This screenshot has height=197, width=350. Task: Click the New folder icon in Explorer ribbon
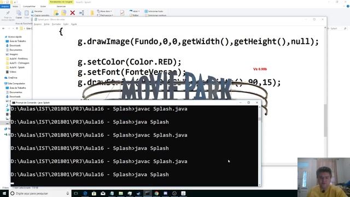pyautogui.click(x=92, y=13)
